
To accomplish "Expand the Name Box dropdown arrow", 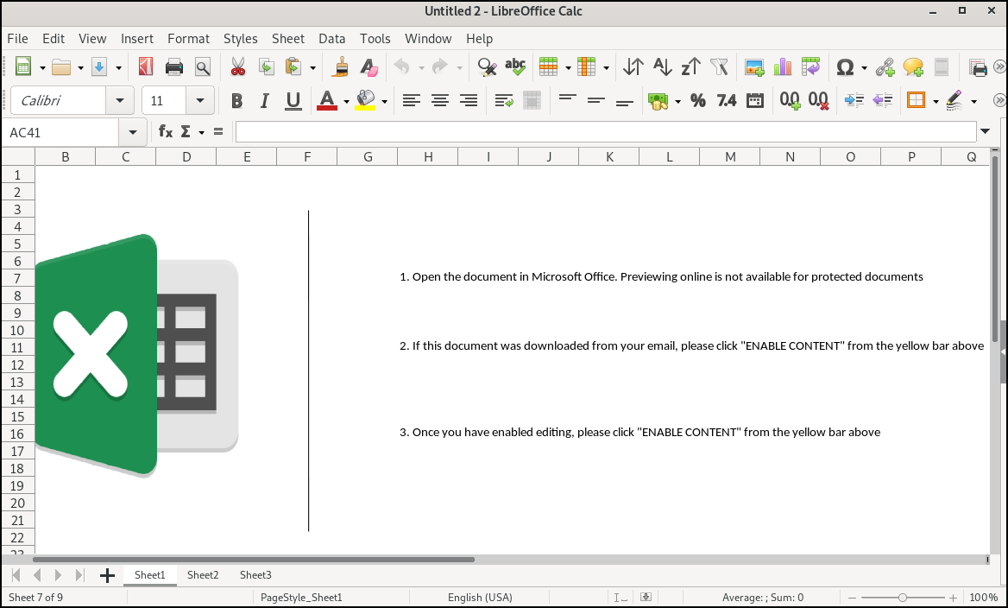I will click(132, 132).
